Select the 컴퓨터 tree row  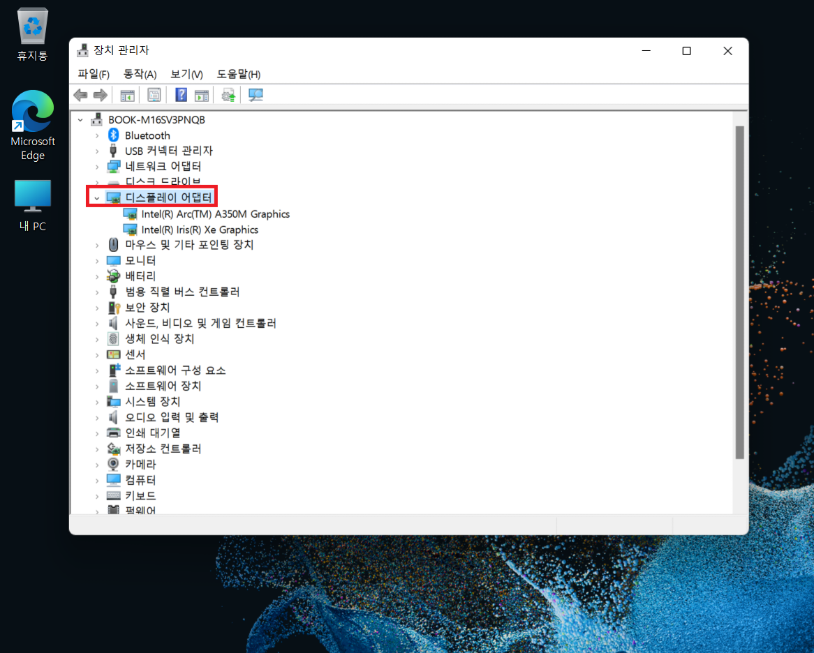coord(141,480)
